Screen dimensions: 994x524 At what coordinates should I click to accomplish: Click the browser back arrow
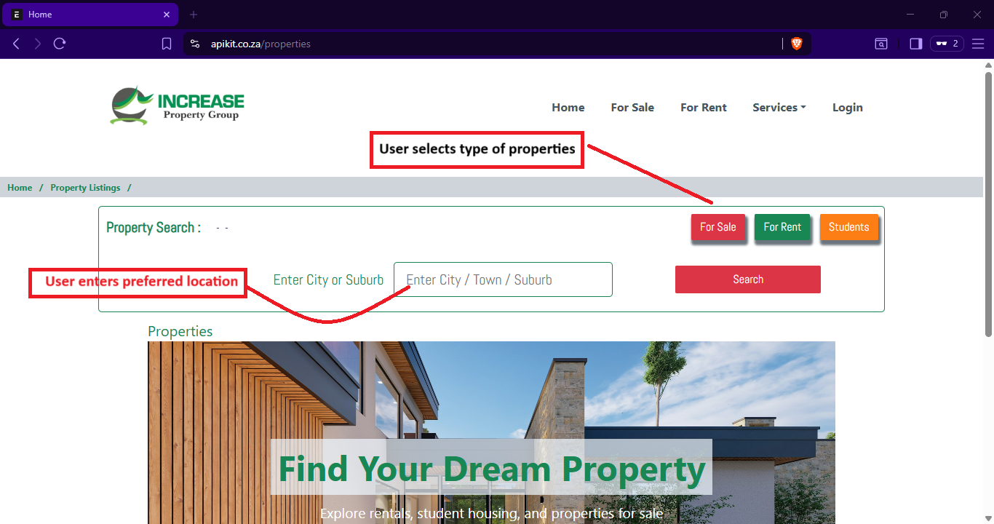16,44
